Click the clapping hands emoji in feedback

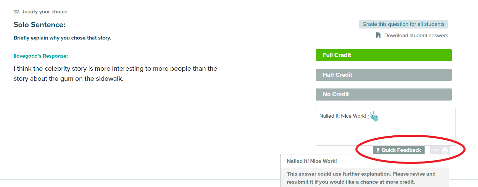click(373, 117)
